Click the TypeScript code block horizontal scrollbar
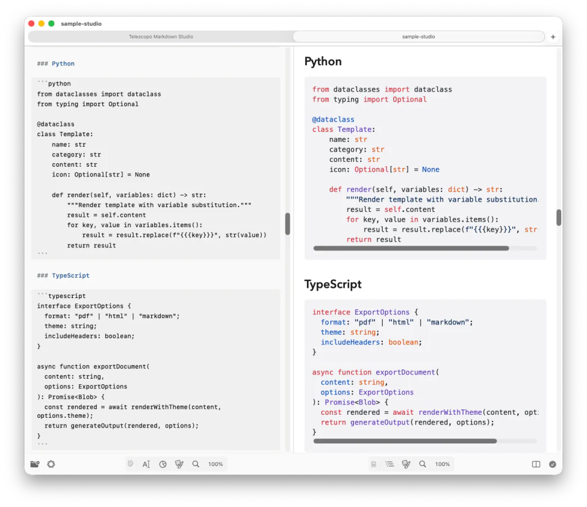Viewport: 587px width, 507px height. point(405,441)
